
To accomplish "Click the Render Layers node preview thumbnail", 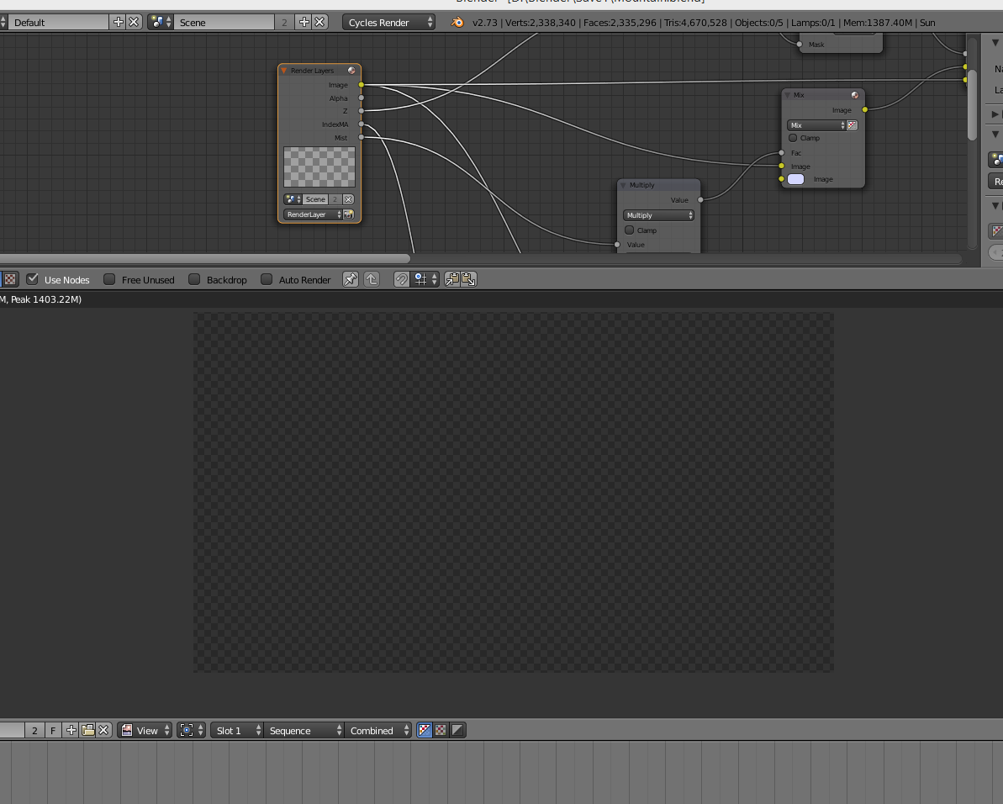I will click(319, 167).
